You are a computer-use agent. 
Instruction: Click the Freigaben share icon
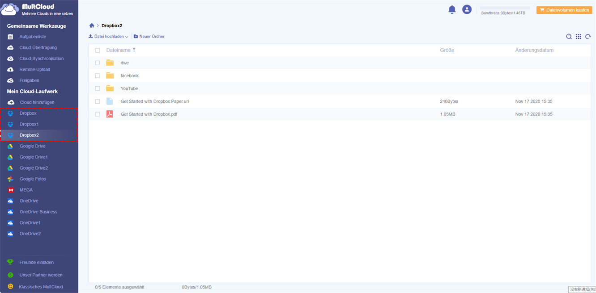click(10, 80)
